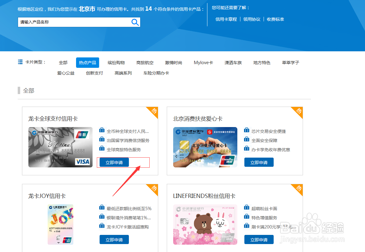This screenshot has width=365, height=252.
Task: Select the 创新支付 category
Action: point(94,73)
